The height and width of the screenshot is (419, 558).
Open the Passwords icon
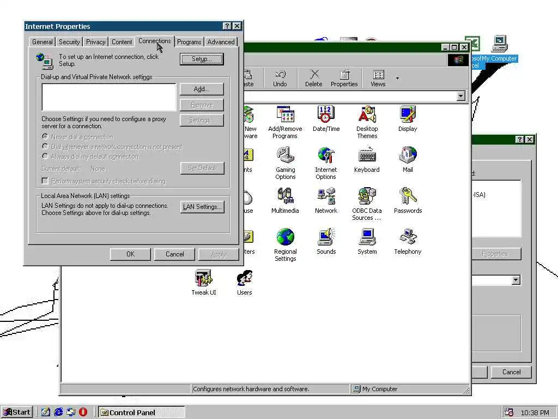coord(408,200)
